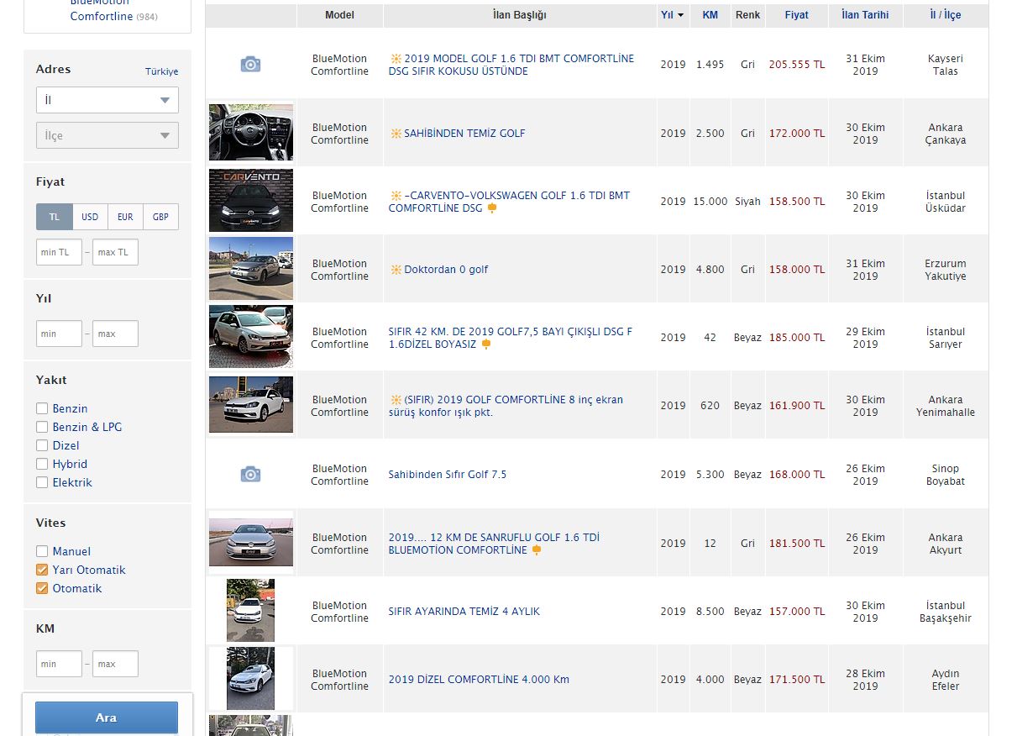
Task: Click the Türkiye address link
Action: tap(162, 72)
